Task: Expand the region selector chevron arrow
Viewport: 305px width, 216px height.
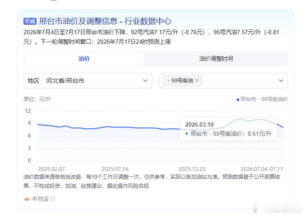Action: 145,81
